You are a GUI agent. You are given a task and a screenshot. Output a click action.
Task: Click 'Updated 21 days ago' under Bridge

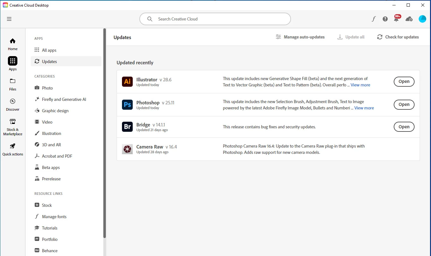(x=152, y=130)
